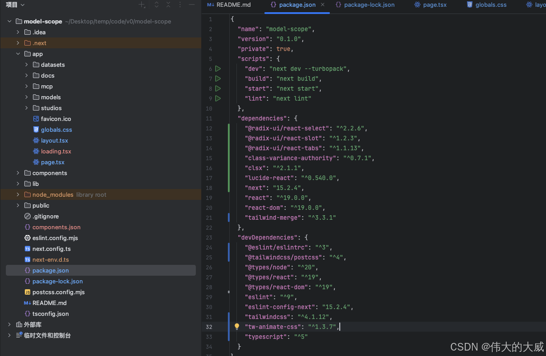Click the "tw-animate-css" key in editor
The height and width of the screenshot is (356, 546).
click(x=273, y=327)
